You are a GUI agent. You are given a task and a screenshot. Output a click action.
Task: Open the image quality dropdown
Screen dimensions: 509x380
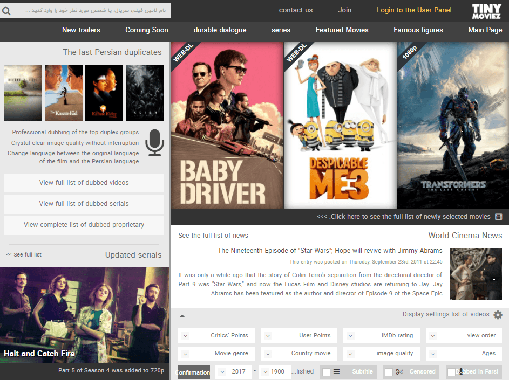click(x=382, y=354)
